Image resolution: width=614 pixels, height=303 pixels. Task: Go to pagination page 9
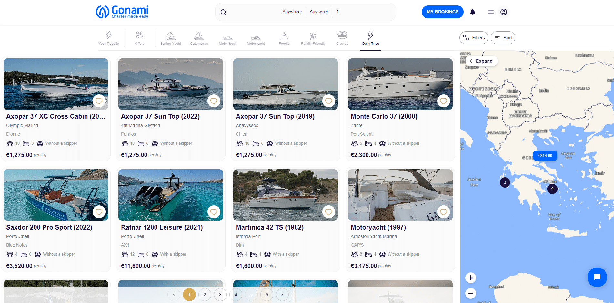267,295
